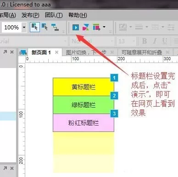Click interaction footnote badge 1

[114, 78]
